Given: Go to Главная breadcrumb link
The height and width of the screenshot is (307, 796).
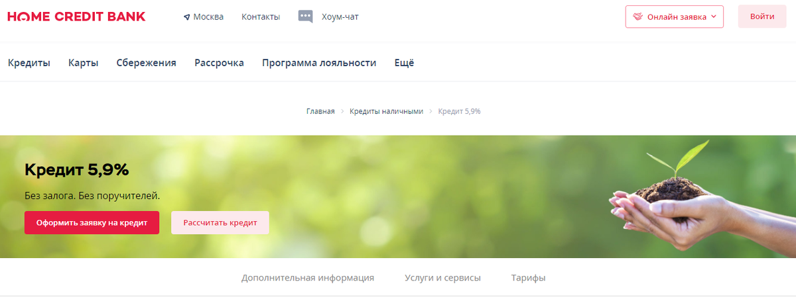Looking at the screenshot, I should click(320, 111).
